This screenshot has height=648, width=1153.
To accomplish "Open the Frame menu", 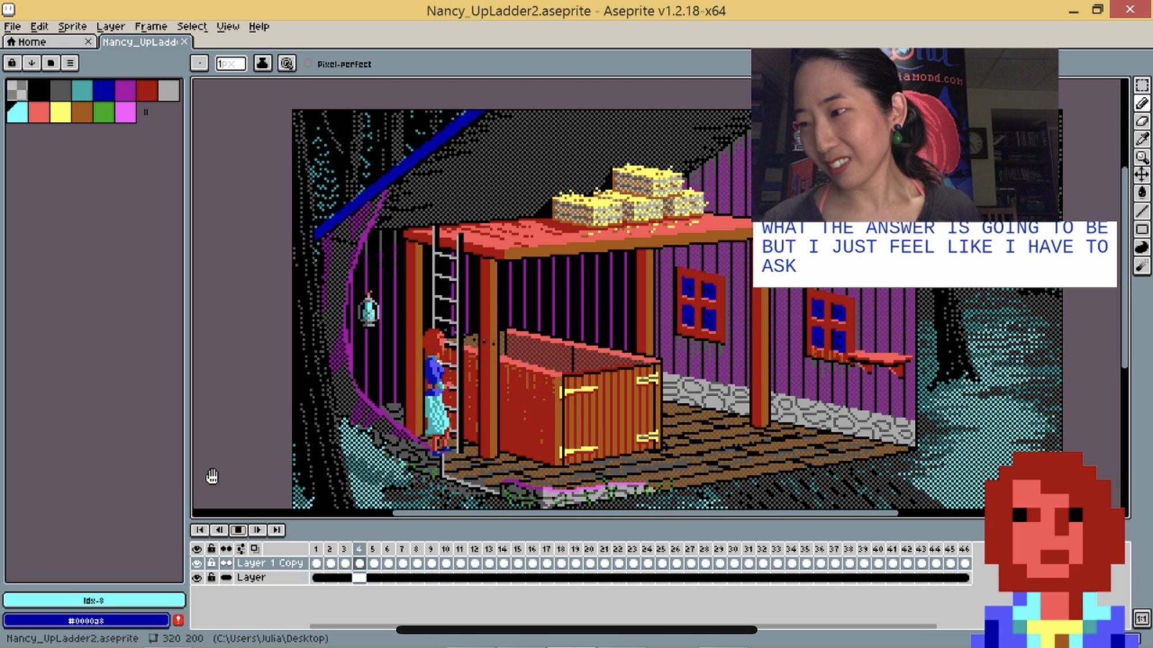I will click(x=150, y=26).
